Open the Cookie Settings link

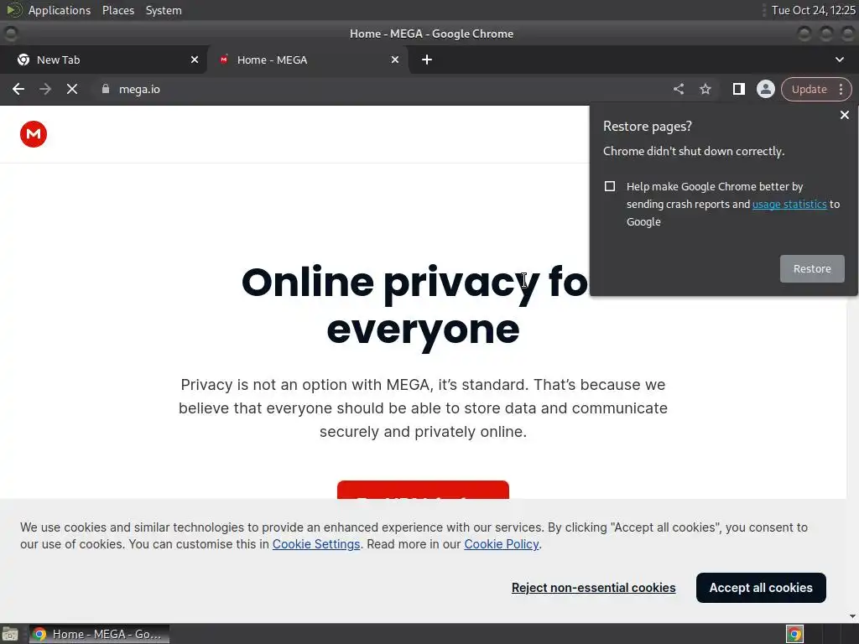pyautogui.click(x=316, y=544)
